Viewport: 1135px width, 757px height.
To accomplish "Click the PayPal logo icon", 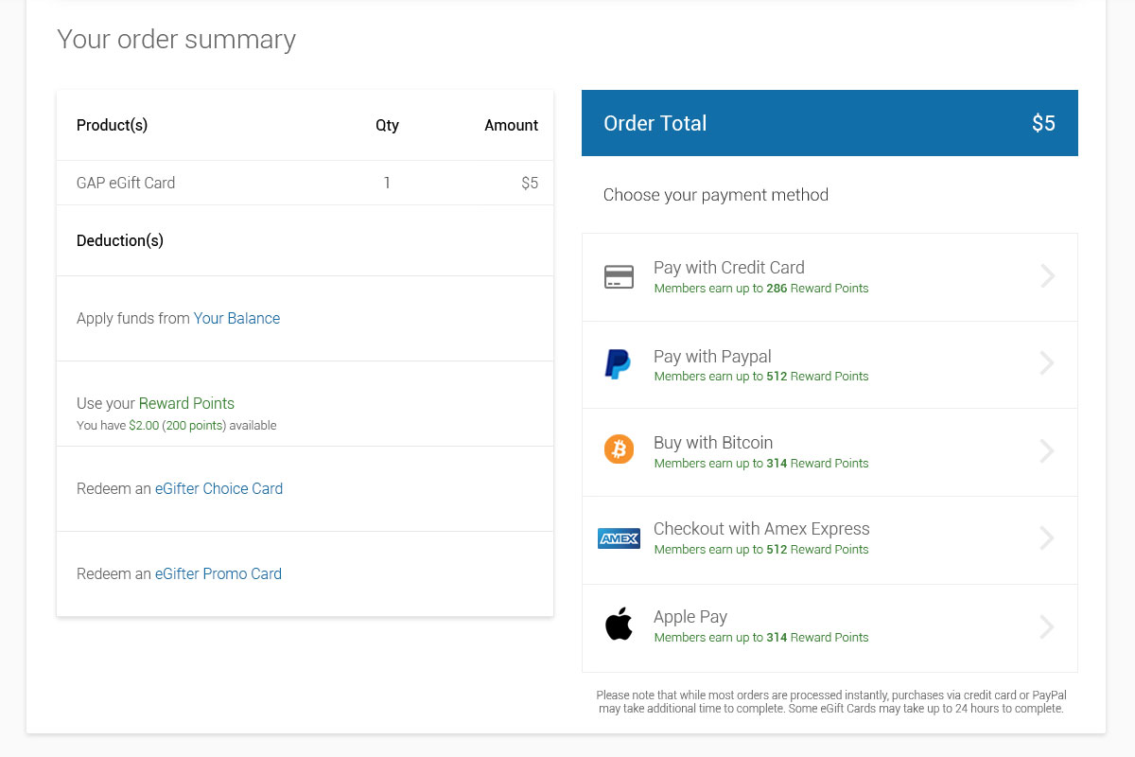I will (x=618, y=364).
